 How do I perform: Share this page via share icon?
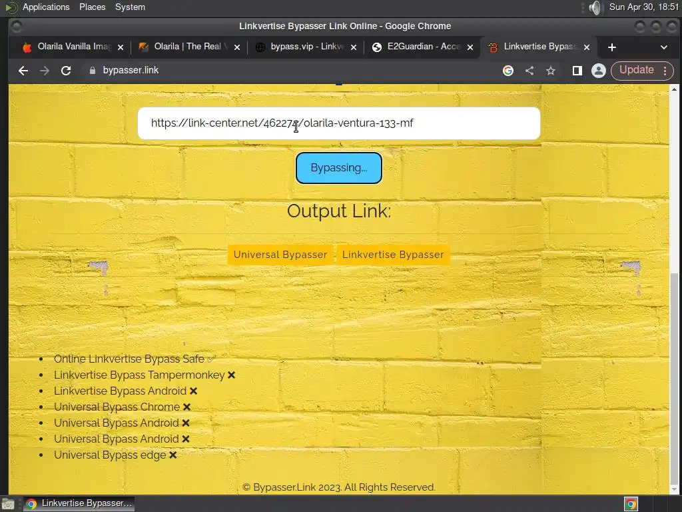click(529, 71)
